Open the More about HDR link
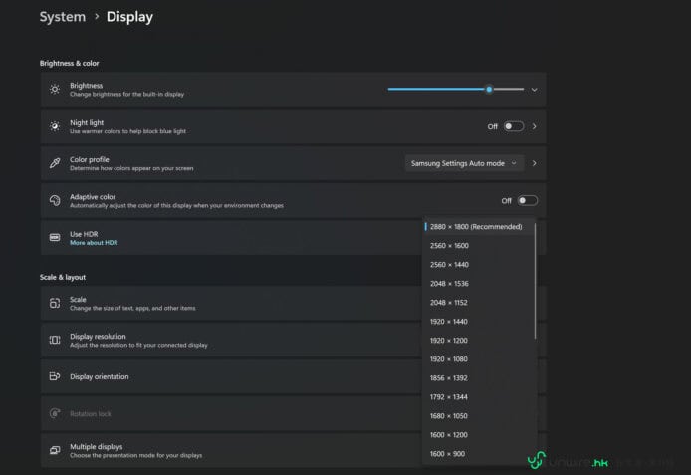691x475 pixels. point(93,243)
